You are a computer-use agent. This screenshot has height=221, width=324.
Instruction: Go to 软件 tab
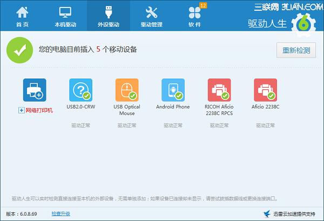pyautogui.click(x=194, y=16)
